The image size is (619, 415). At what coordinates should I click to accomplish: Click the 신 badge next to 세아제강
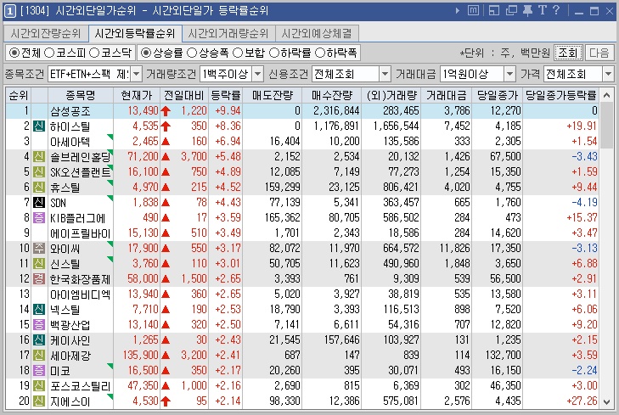(39, 356)
